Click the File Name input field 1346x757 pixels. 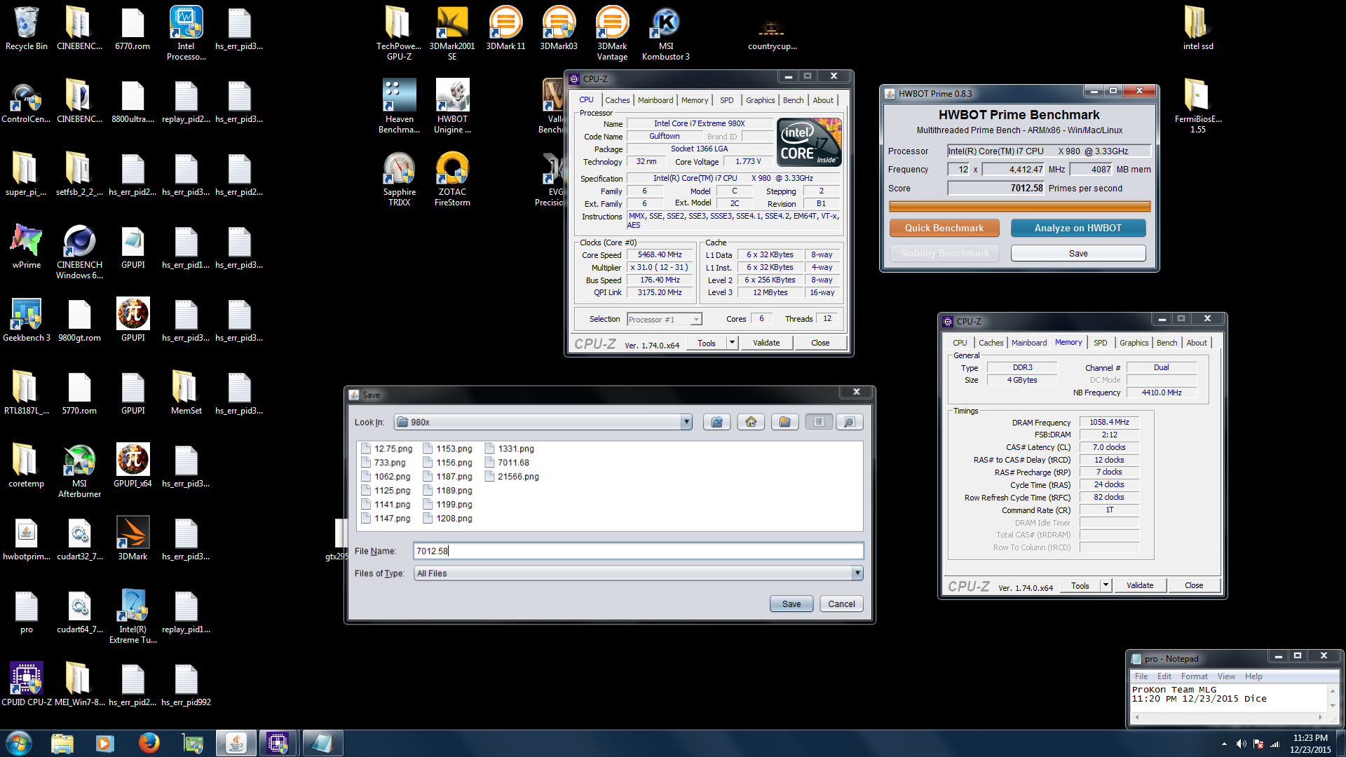(638, 551)
